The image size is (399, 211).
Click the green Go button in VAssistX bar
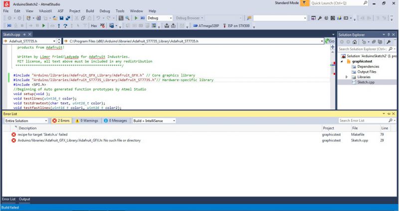pyautogui.click(x=330, y=41)
